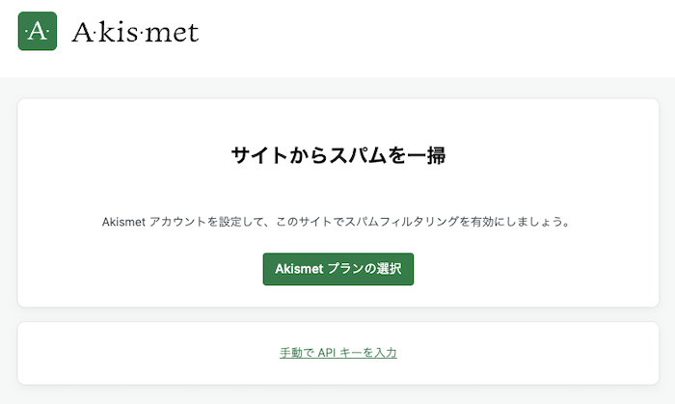Enter API key manually via underlined link
The width and height of the screenshot is (675, 404).
click(x=337, y=353)
